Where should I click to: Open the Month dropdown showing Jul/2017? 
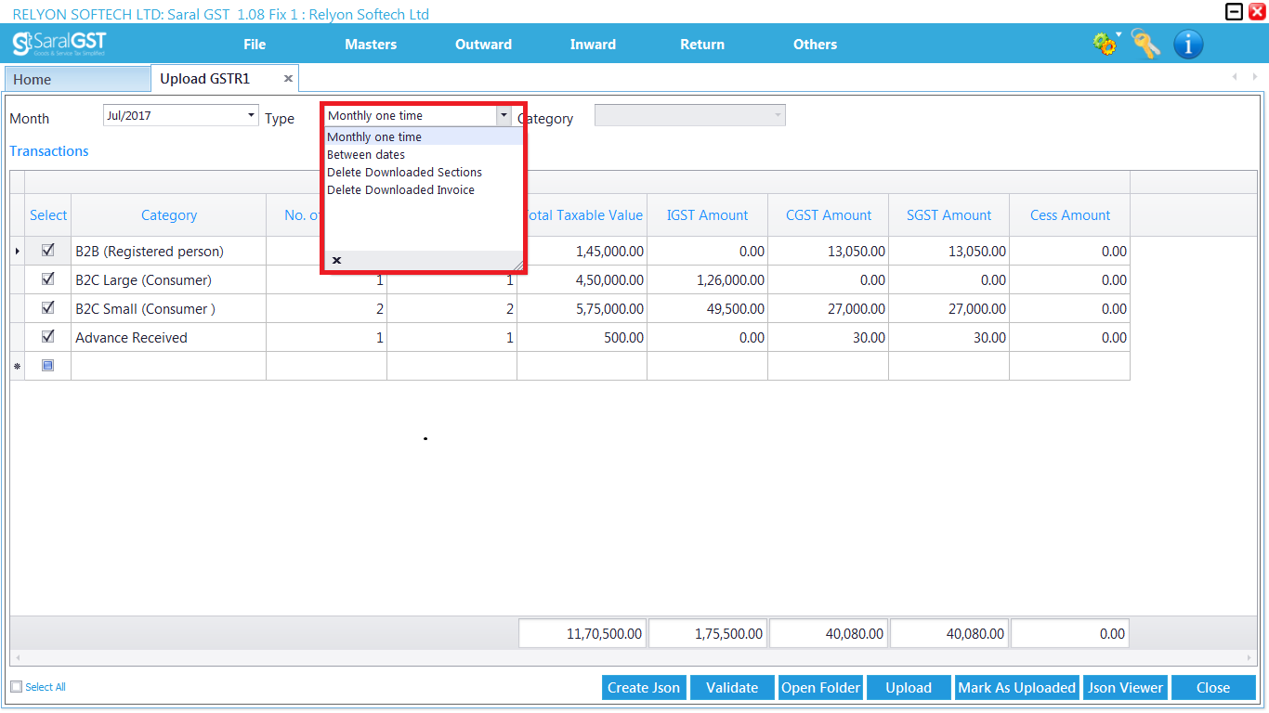252,114
